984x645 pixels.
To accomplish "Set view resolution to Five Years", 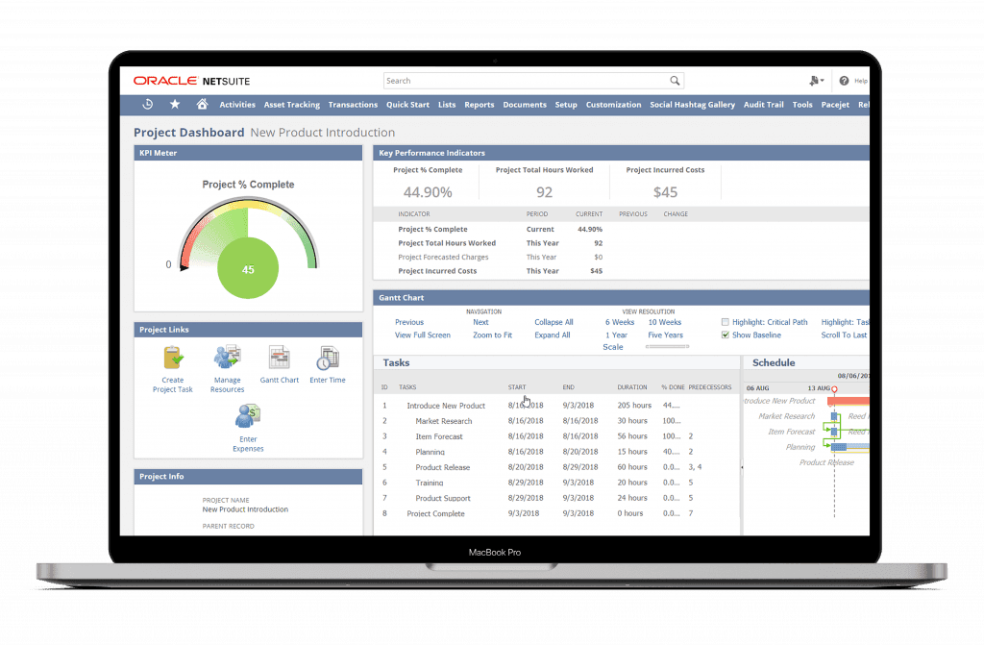I will tap(665, 335).
